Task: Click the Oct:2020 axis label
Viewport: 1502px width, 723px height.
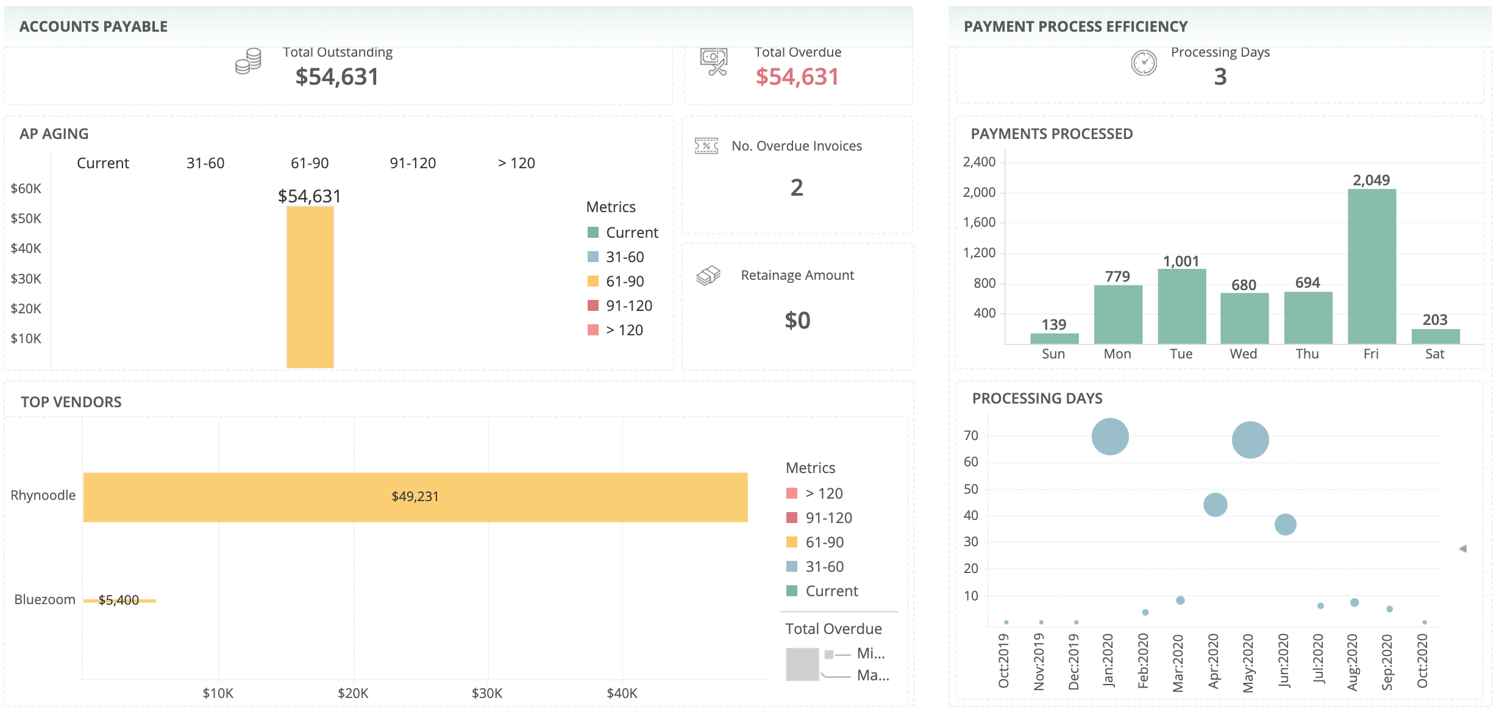Action: [1423, 661]
